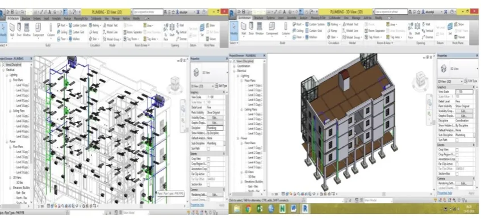Toggle Crop View checkbox in the left window
Viewport: 481px width, 219px height.
point(208,159)
